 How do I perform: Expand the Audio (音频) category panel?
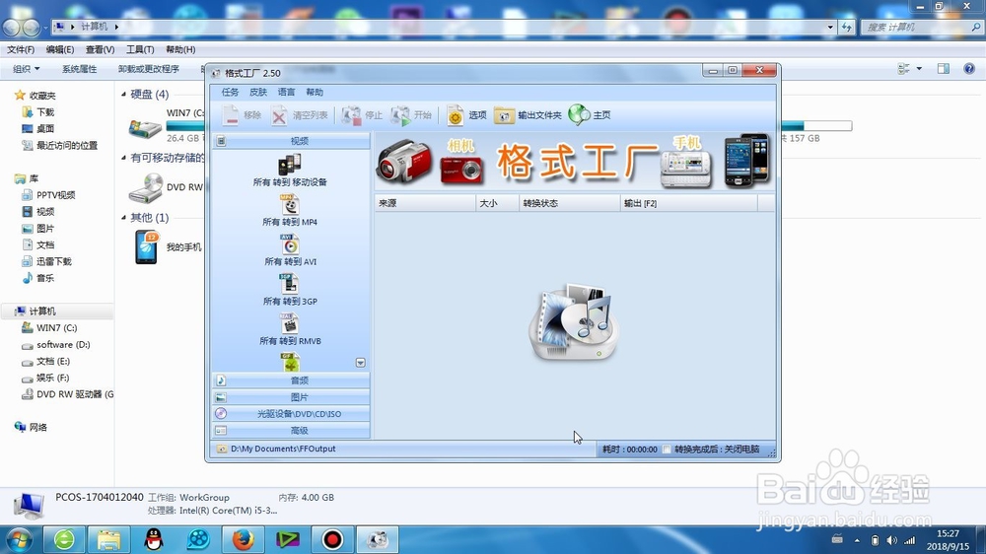pyautogui.click(x=291, y=381)
